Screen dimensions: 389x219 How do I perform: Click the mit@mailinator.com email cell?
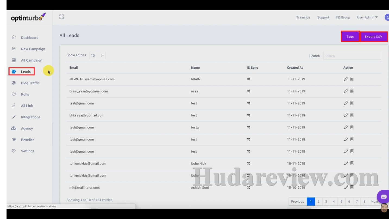point(84,187)
